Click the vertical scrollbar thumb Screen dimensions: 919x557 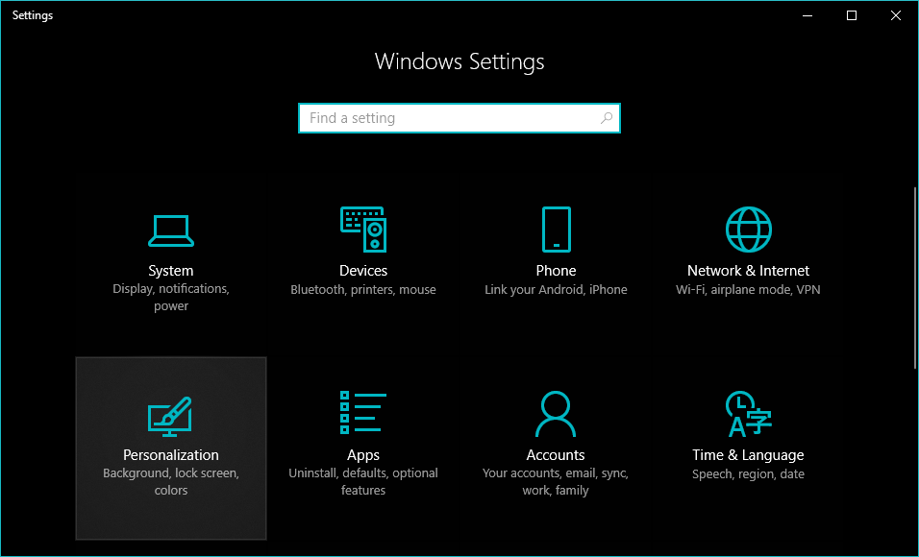pyautogui.click(x=915, y=278)
